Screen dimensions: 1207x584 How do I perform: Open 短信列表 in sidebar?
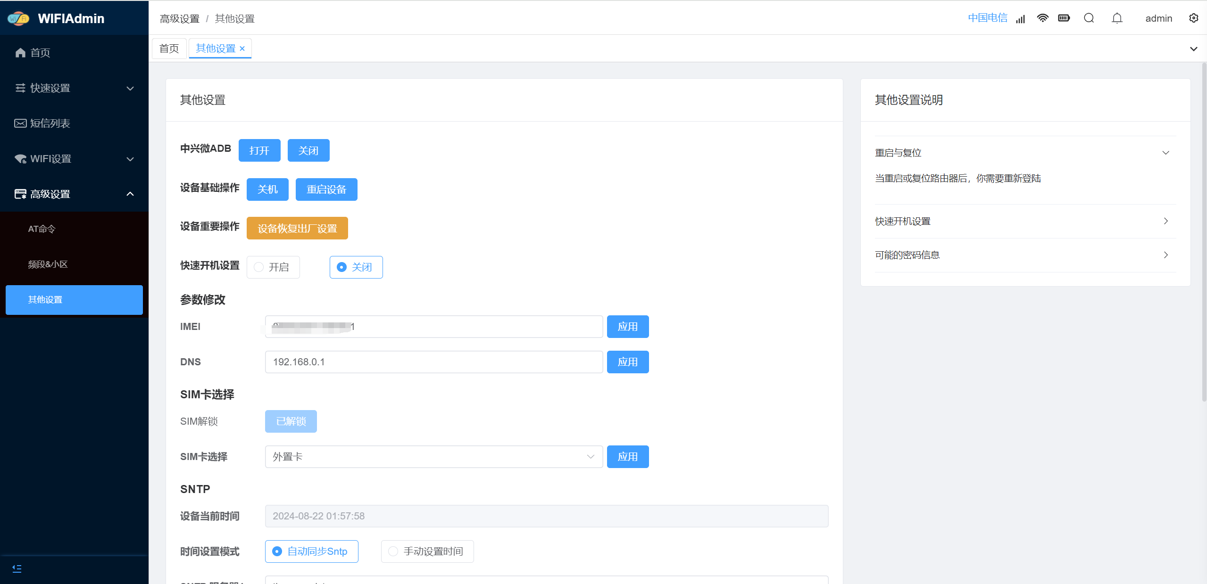[x=74, y=123]
